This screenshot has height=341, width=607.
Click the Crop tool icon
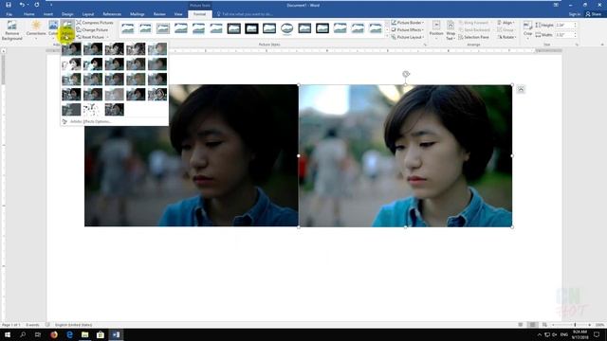(527, 27)
